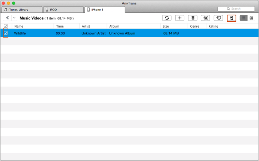Click into the Search field
The width and height of the screenshot is (259, 161).
(236, 9)
